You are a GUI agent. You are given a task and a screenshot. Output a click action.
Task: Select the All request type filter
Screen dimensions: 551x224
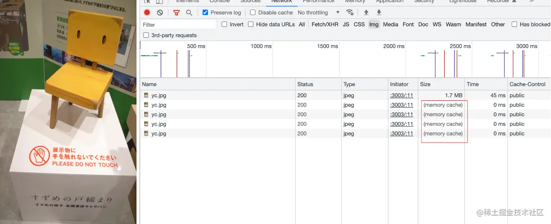(302, 24)
